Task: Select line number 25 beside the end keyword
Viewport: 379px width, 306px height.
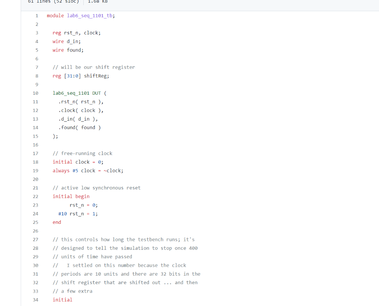Action: point(36,222)
